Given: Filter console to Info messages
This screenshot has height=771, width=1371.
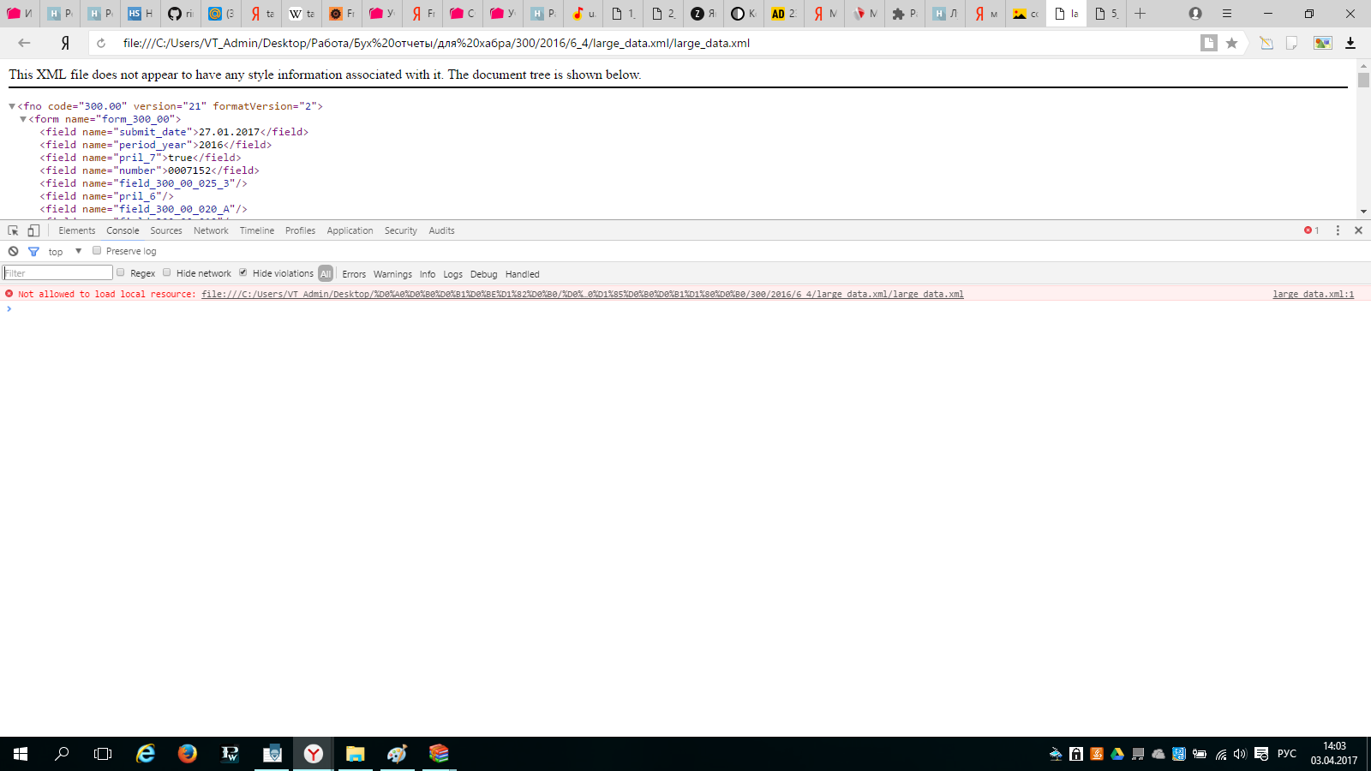Looking at the screenshot, I should pyautogui.click(x=428, y=274).
